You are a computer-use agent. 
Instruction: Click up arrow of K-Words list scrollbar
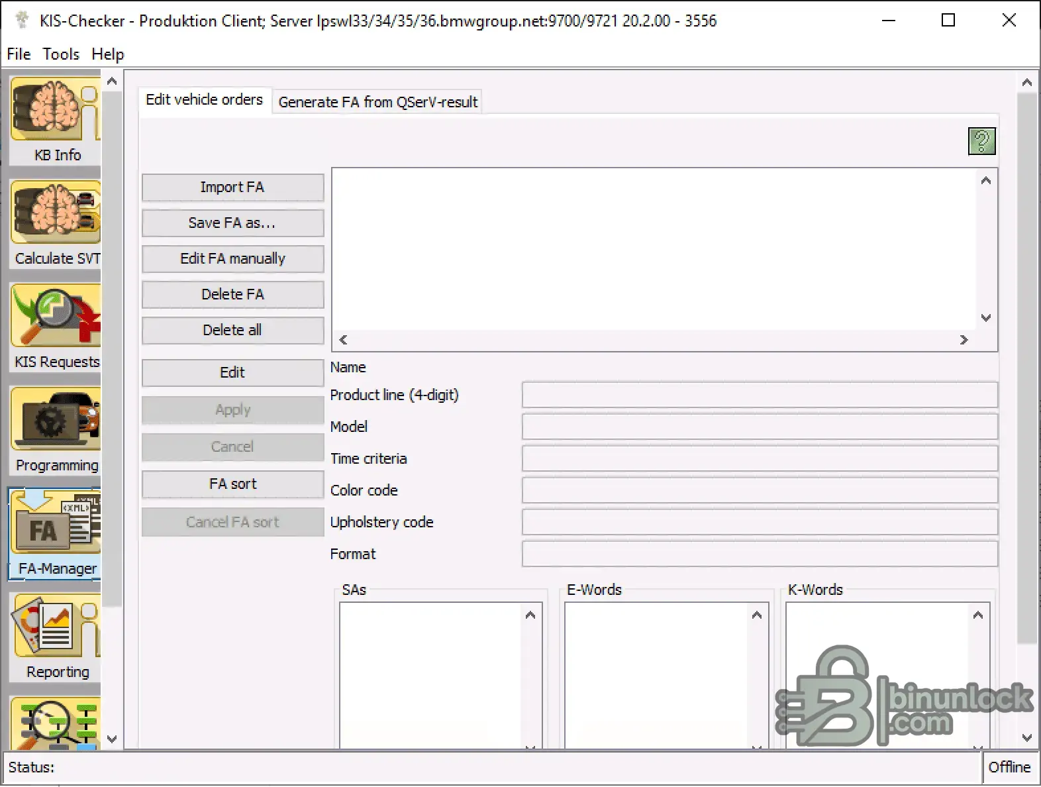click(978, 615)
